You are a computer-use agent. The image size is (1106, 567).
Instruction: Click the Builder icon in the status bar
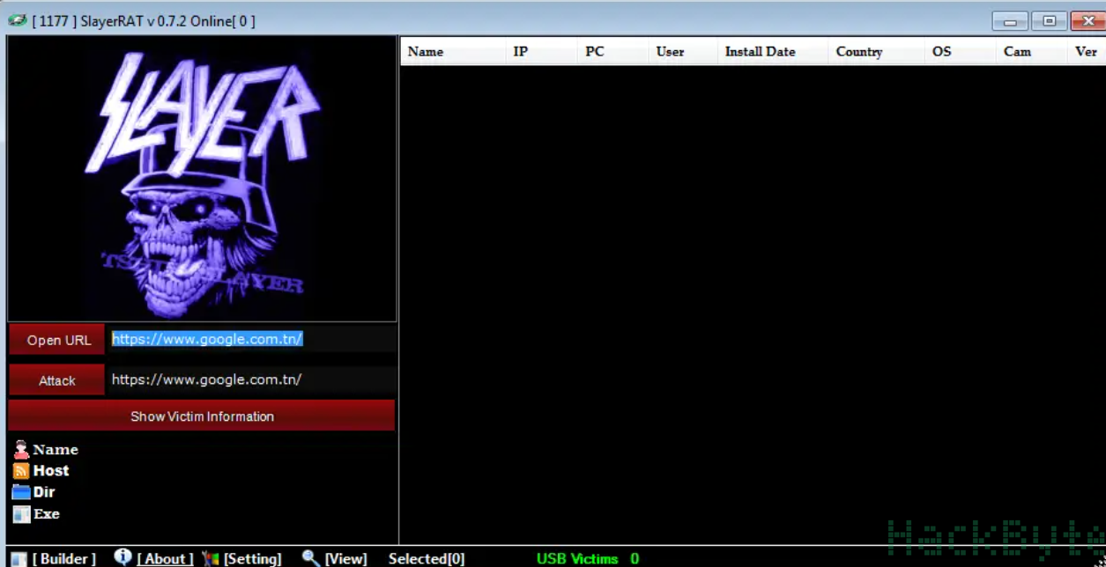[x=19, y=559]
